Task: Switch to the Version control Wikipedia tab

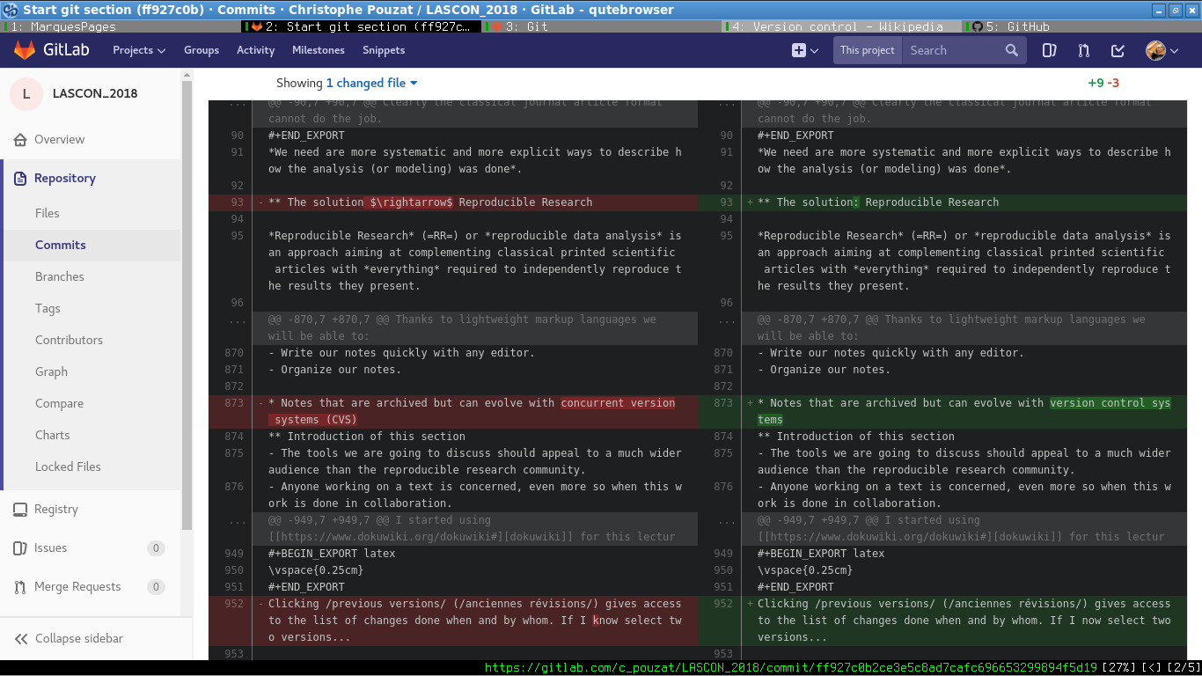Action: [836, 26]
